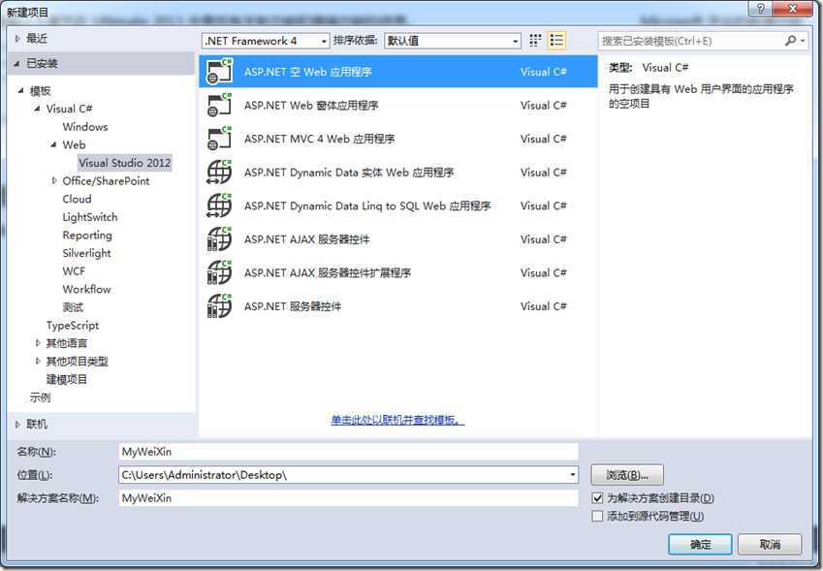Expand the 联机 section
Screen dimensions: 823x571
17,424
